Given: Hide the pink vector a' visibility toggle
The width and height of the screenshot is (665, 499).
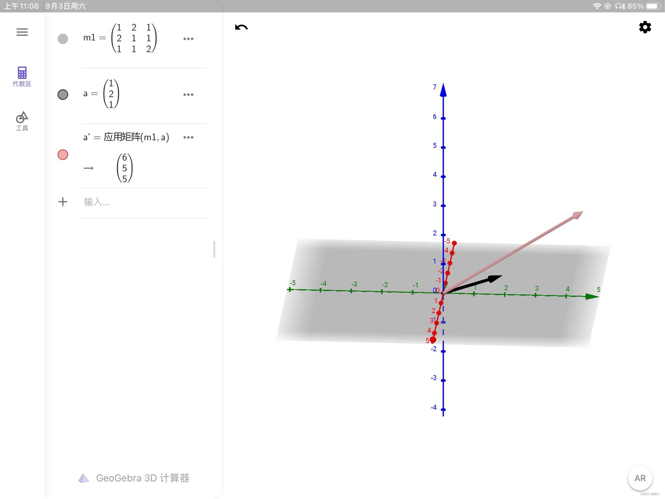Looking at the screenshot, I should (63, 155).
